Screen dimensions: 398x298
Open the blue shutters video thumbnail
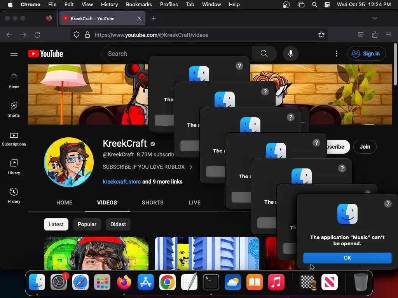click(x=207, y=253)
